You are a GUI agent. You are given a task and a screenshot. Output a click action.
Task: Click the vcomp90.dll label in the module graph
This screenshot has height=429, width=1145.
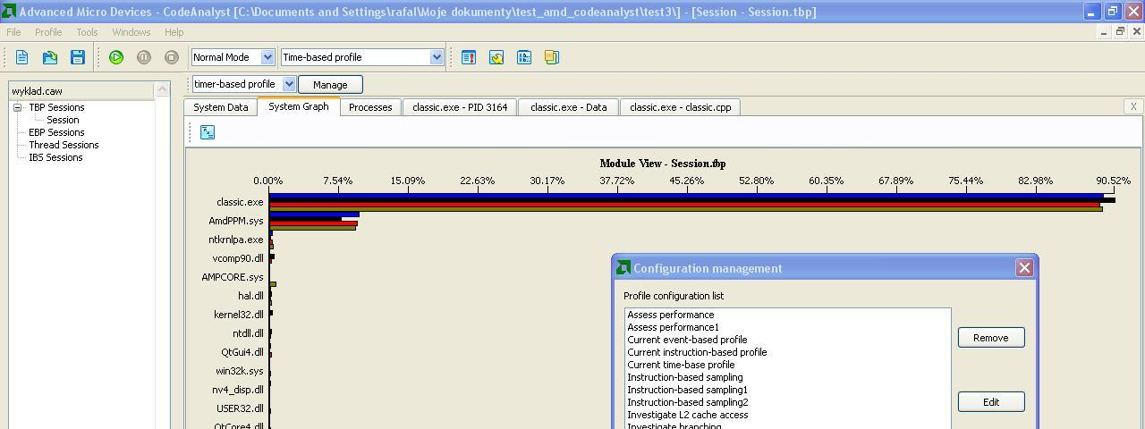coord(238,258)
